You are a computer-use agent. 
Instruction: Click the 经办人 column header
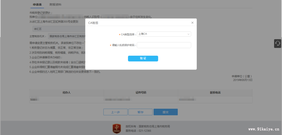point(67,93)
